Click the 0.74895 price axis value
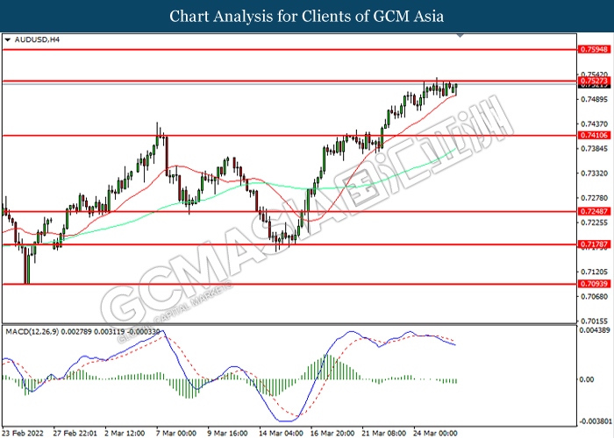Screen dimensions: 614x438 [x=595, y=99]
